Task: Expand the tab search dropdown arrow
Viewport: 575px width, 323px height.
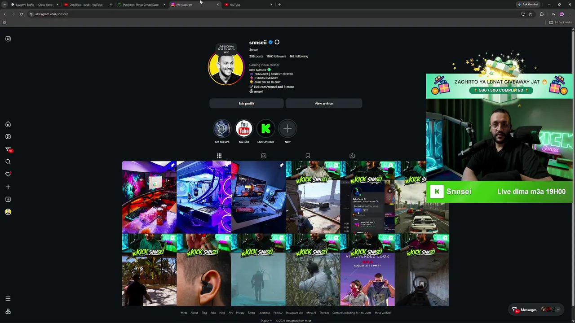Action: pos(4,4)
